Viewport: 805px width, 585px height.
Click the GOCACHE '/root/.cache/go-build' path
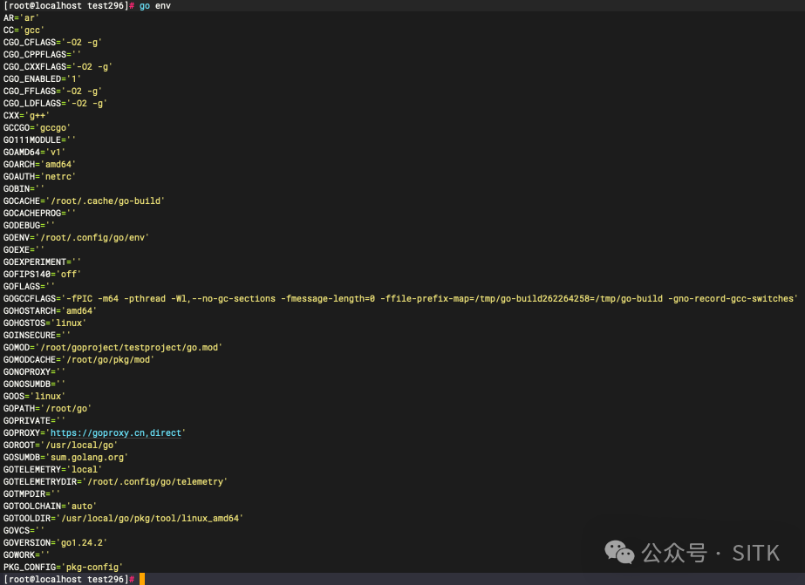coord(106,201)
